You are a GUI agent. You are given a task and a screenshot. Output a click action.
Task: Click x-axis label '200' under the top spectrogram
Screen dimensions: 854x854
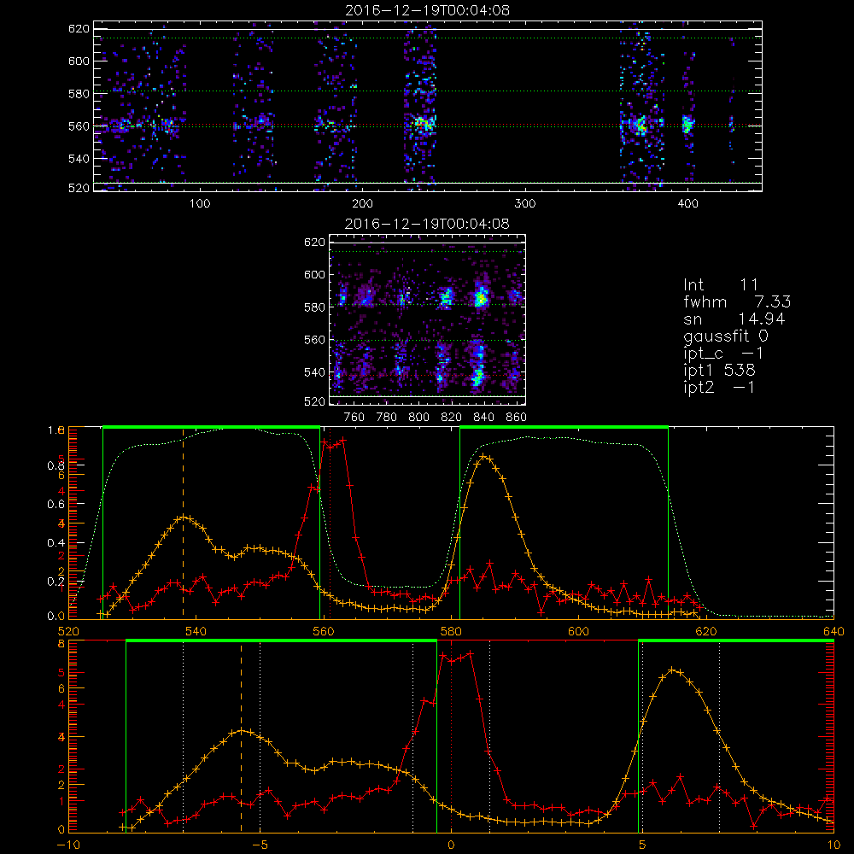(362, 204)
